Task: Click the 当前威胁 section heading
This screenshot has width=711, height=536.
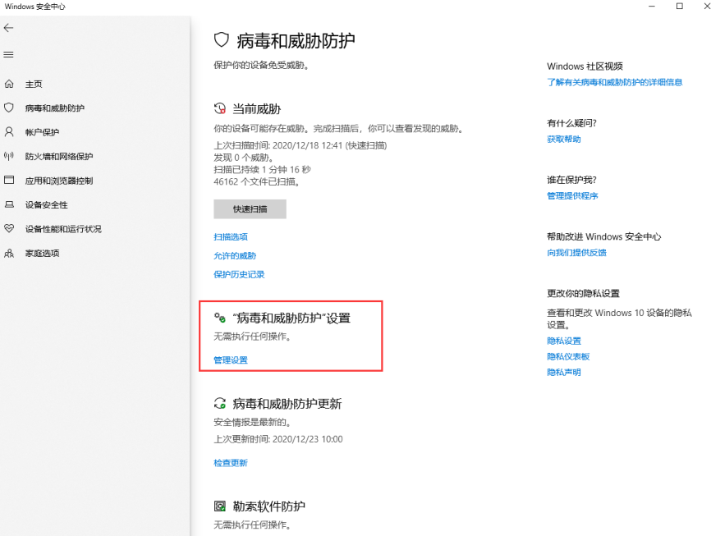Action: pos(257,109)
